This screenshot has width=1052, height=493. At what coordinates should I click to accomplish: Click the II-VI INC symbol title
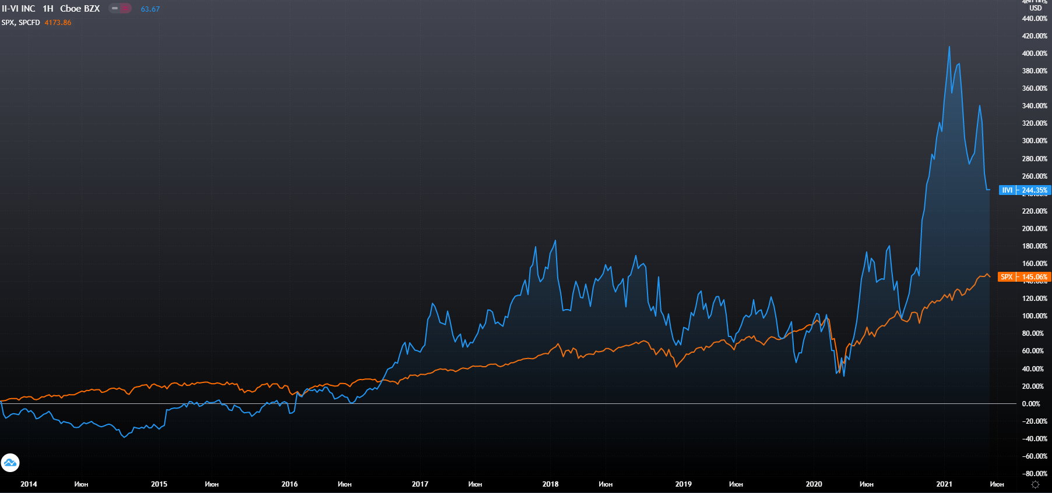tap(19, 9)
